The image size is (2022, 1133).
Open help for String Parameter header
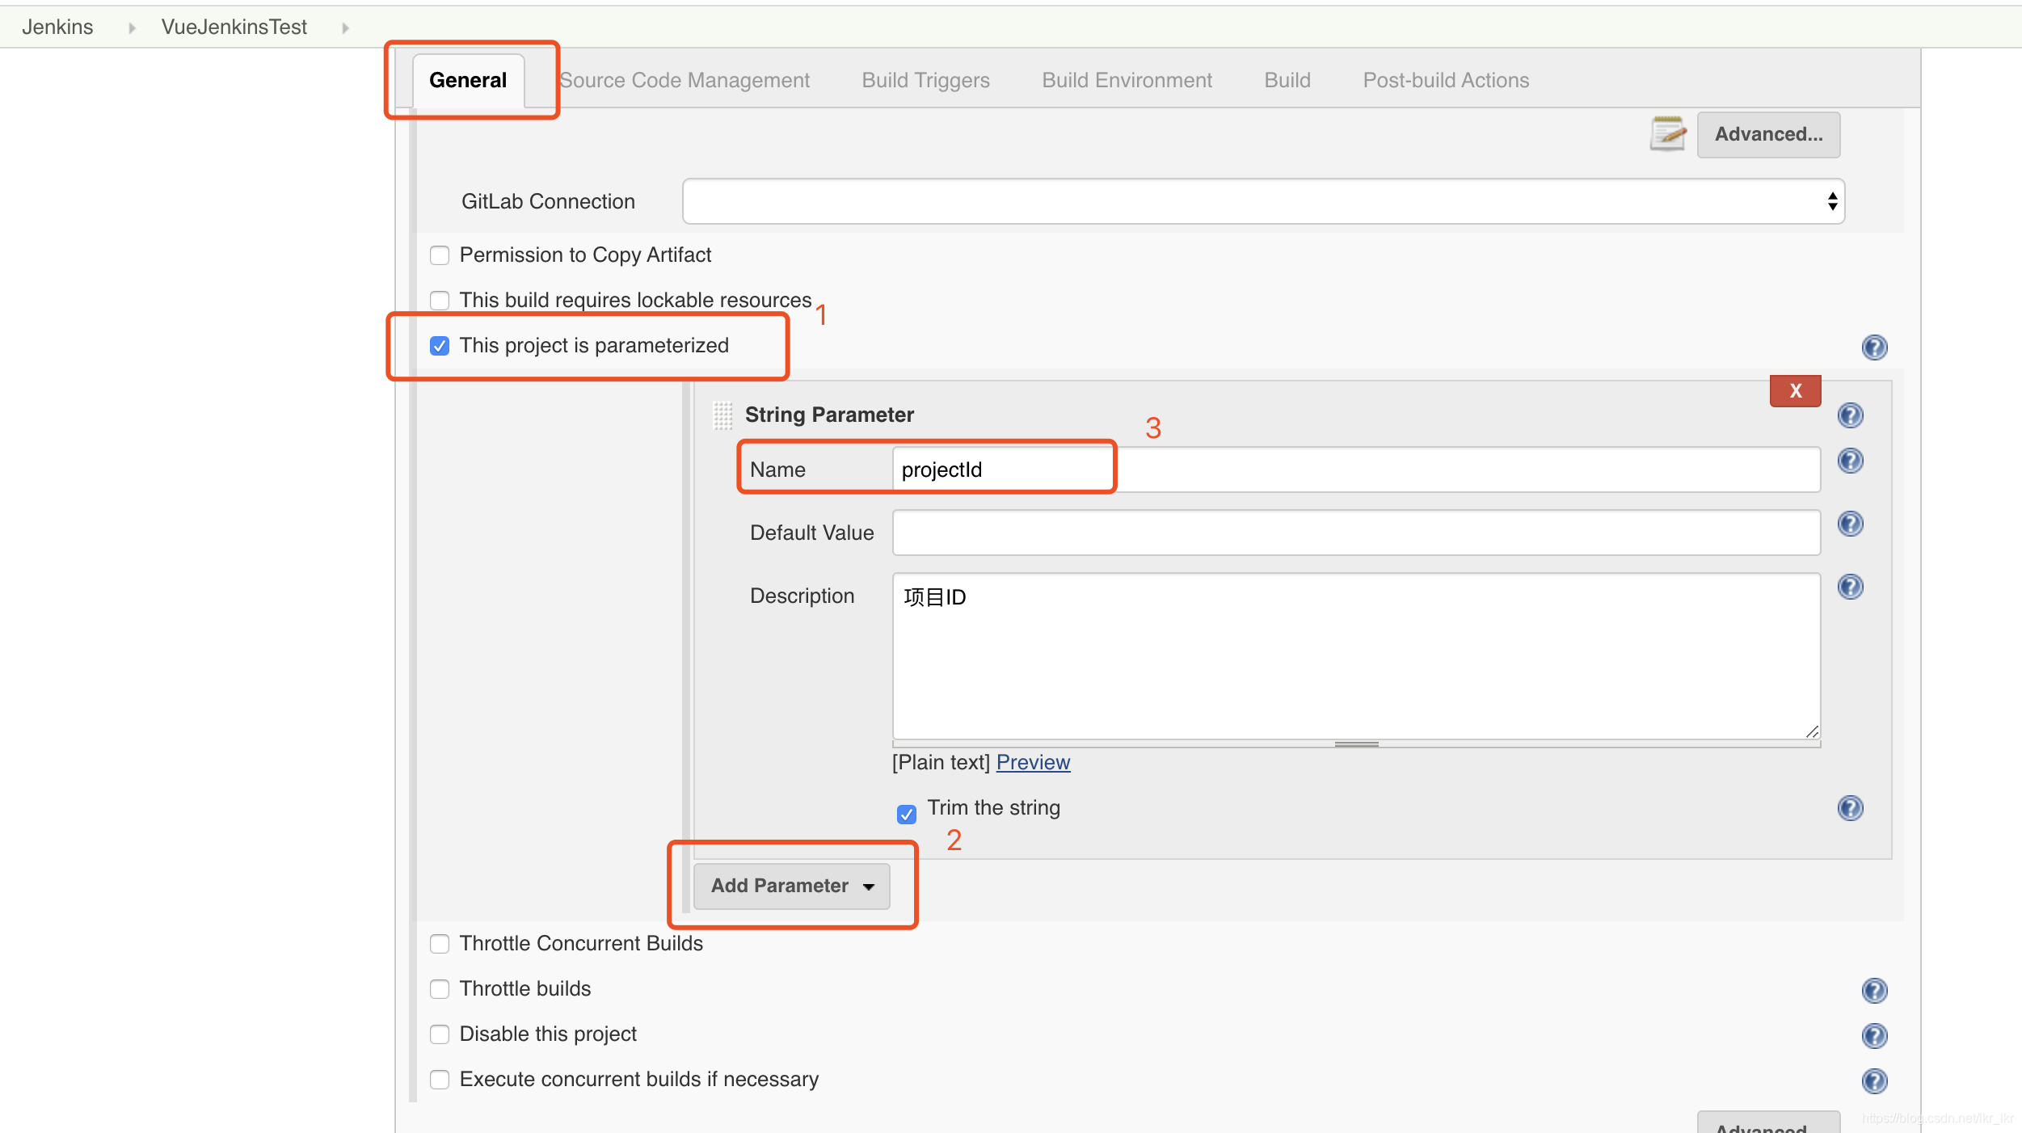(1850, 415)
